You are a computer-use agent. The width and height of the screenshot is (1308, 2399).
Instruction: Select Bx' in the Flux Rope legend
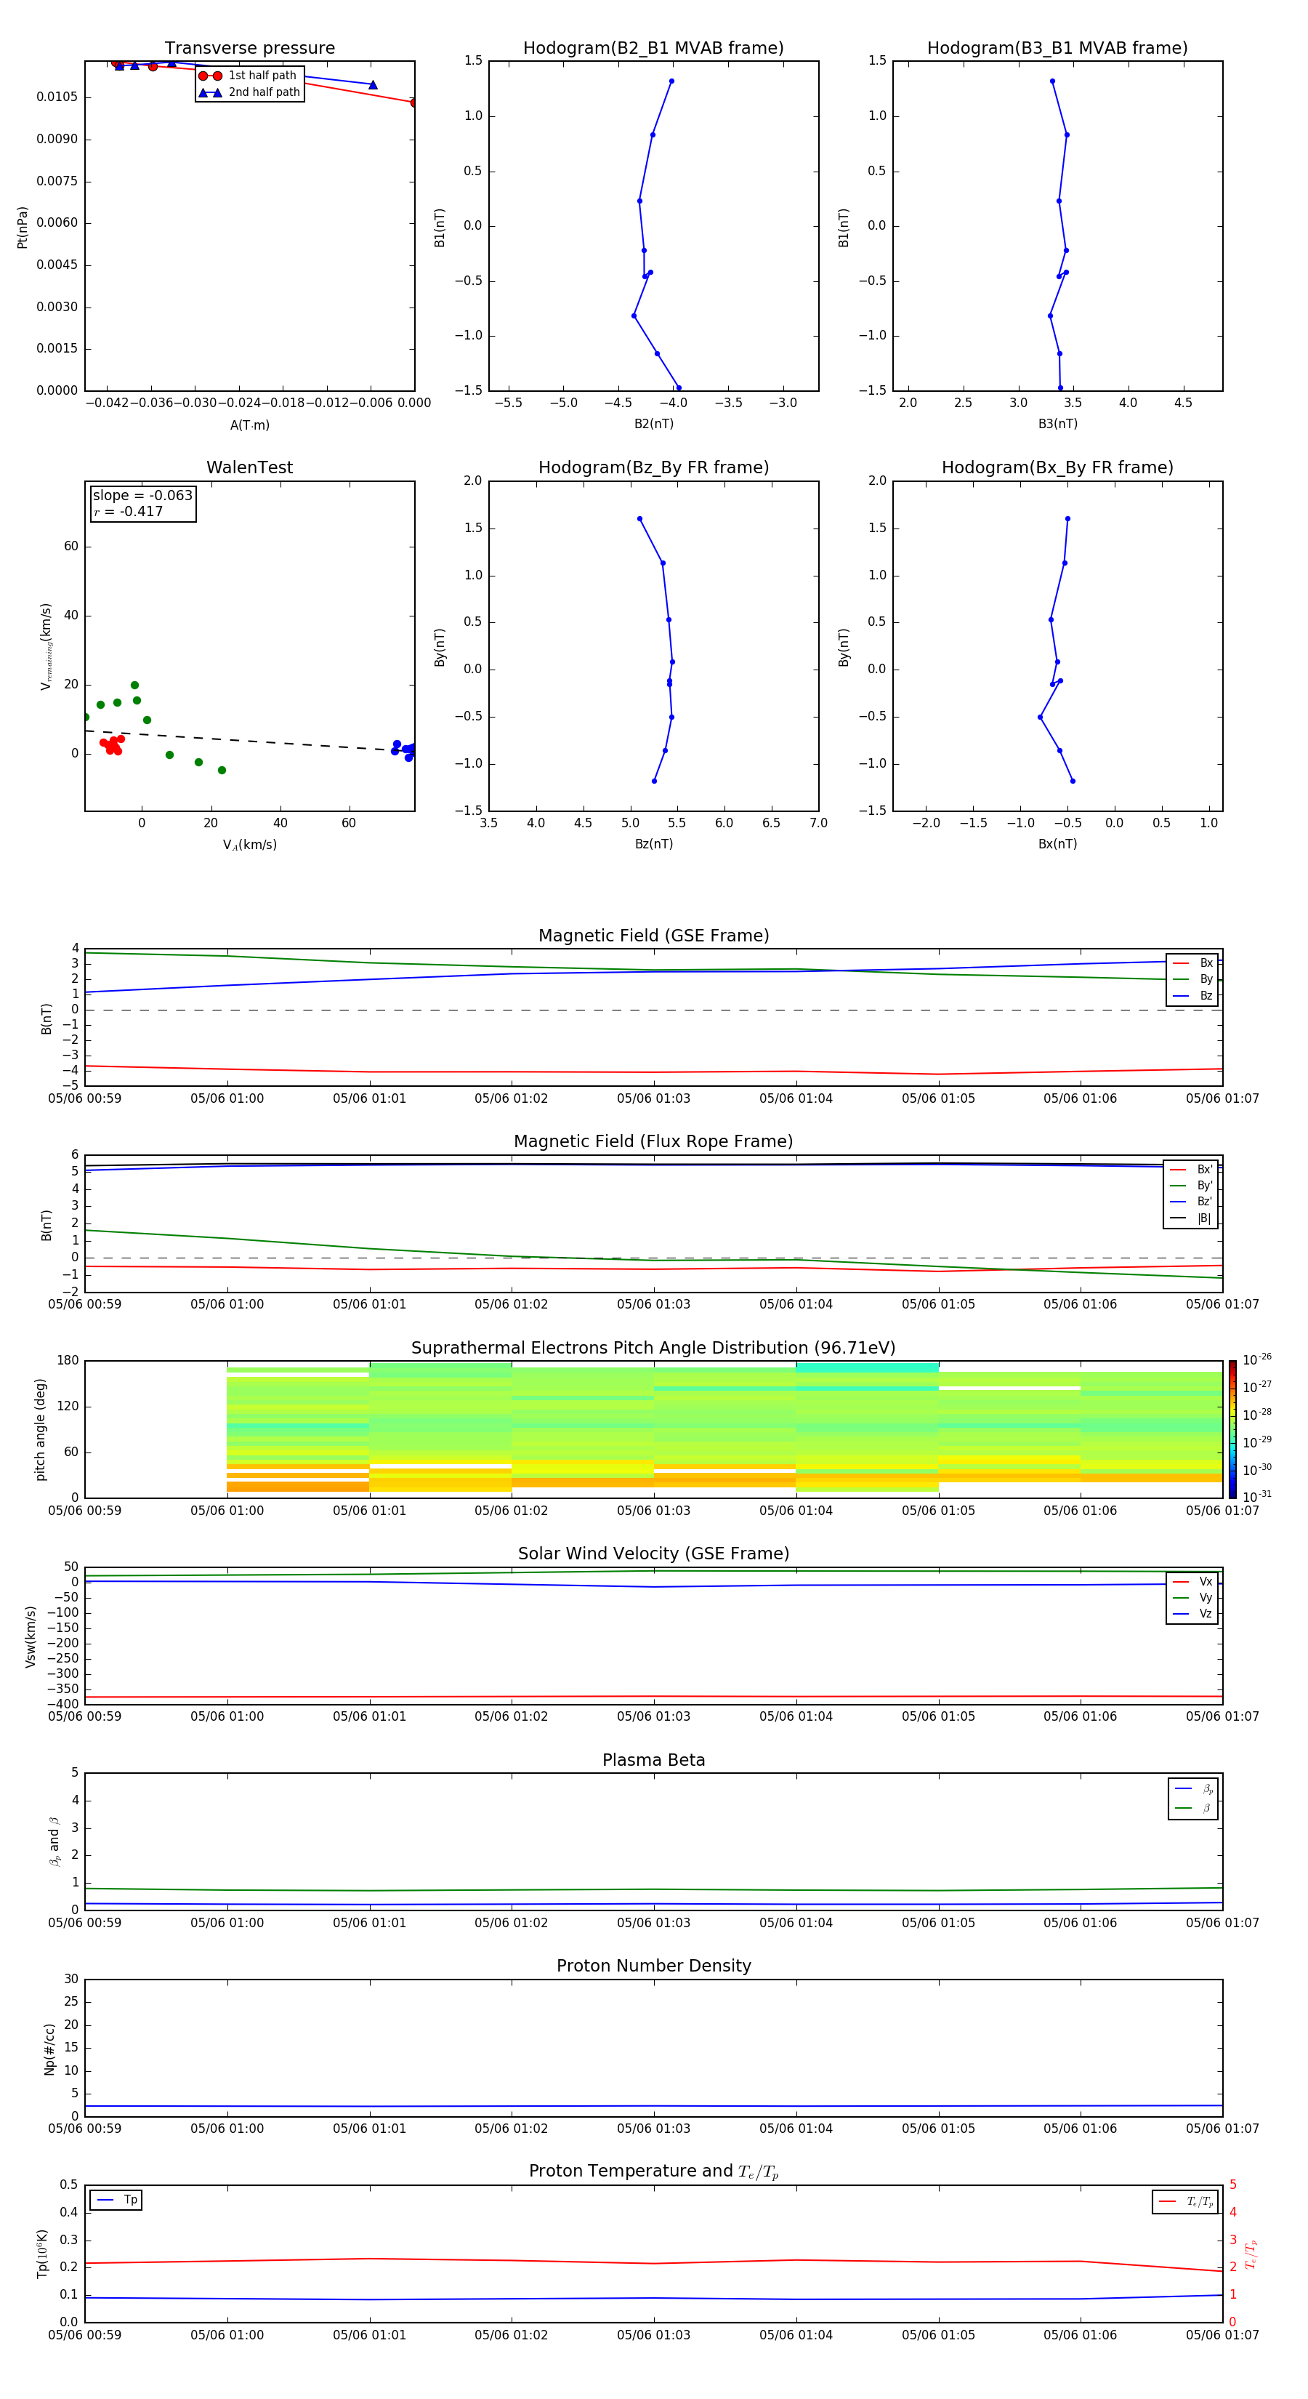(x=1192, y=1170)
